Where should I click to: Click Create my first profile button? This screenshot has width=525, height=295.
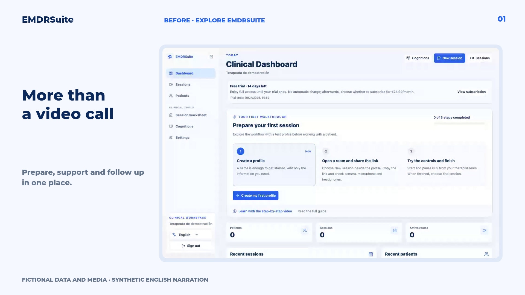(x=256, y=196)
